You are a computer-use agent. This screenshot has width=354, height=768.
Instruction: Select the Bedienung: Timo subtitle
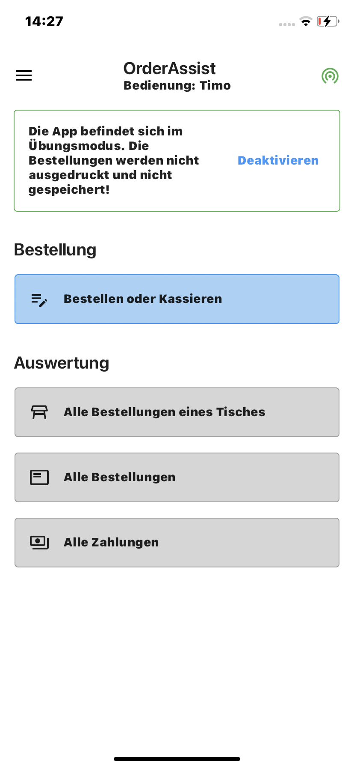tap(177, 86)
